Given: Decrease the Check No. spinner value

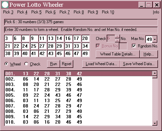Looking at the screenshot, I should 117,40.
